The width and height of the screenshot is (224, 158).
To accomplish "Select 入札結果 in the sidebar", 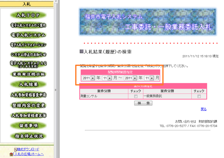I will [29, 84].
